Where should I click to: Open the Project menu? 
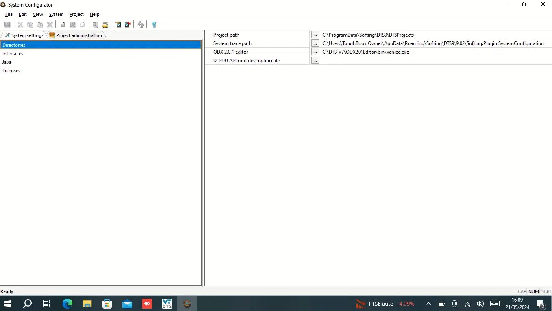(x=76, y=14)
